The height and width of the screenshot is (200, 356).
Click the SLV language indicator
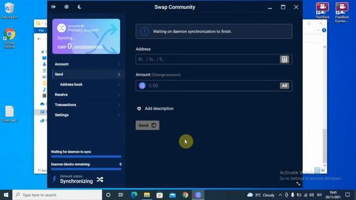tap(319, 195)
